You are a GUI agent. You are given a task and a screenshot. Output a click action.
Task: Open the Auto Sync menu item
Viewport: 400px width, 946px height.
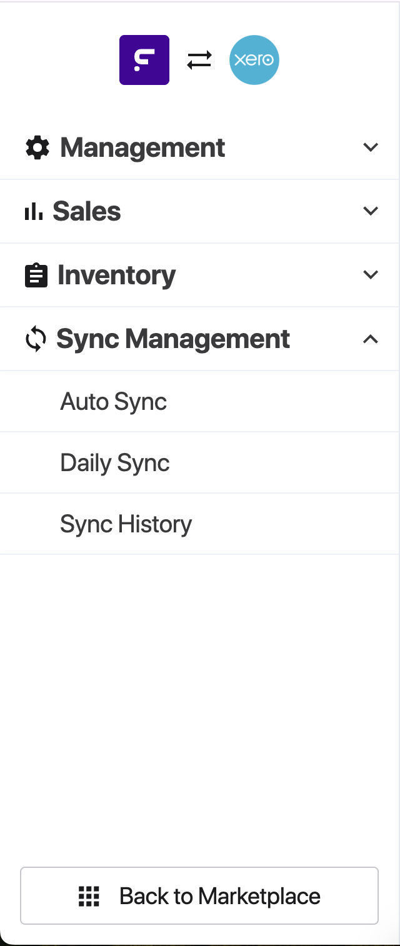coord(114,402)
